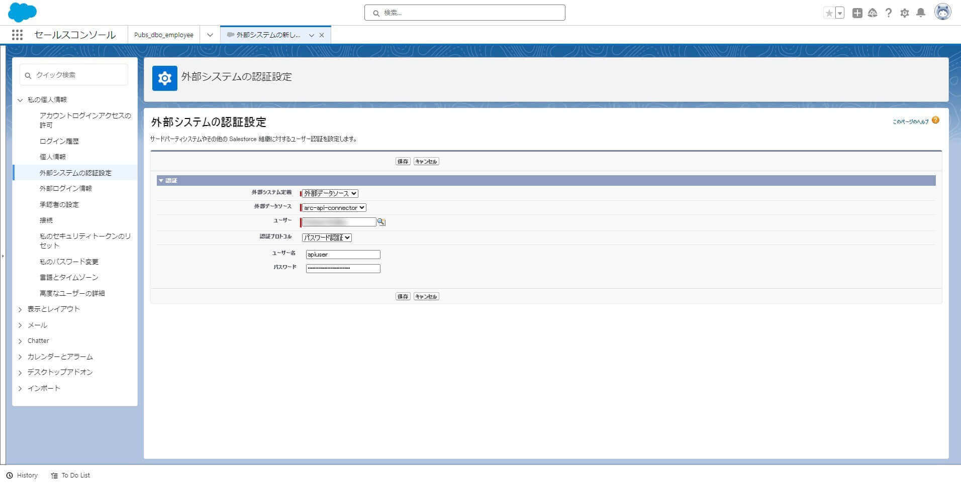Open the 認証プロトコル password authentication dropdown
The image size is (961, 485).
coord(327,237)
